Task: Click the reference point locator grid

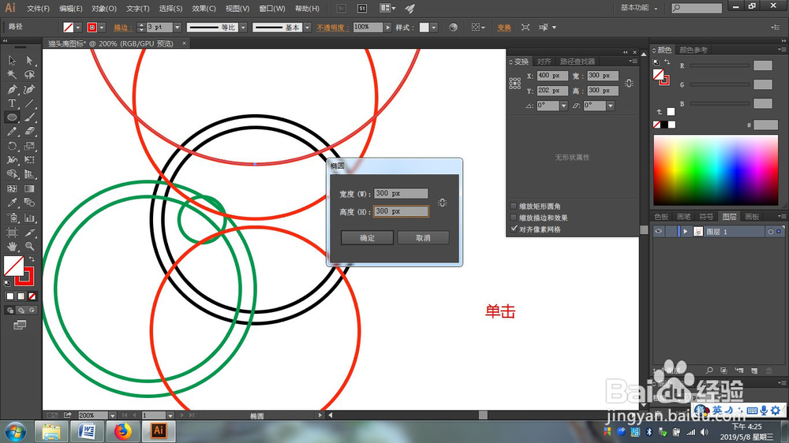Action: click(514, 84)
